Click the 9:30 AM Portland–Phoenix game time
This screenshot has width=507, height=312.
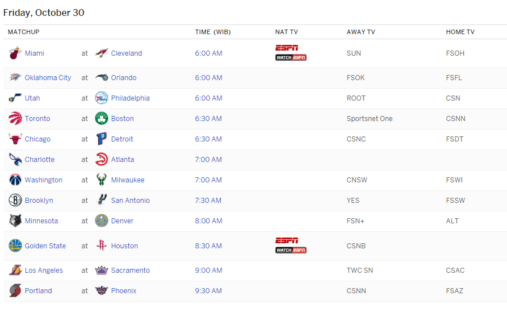(x=208, y=291)
